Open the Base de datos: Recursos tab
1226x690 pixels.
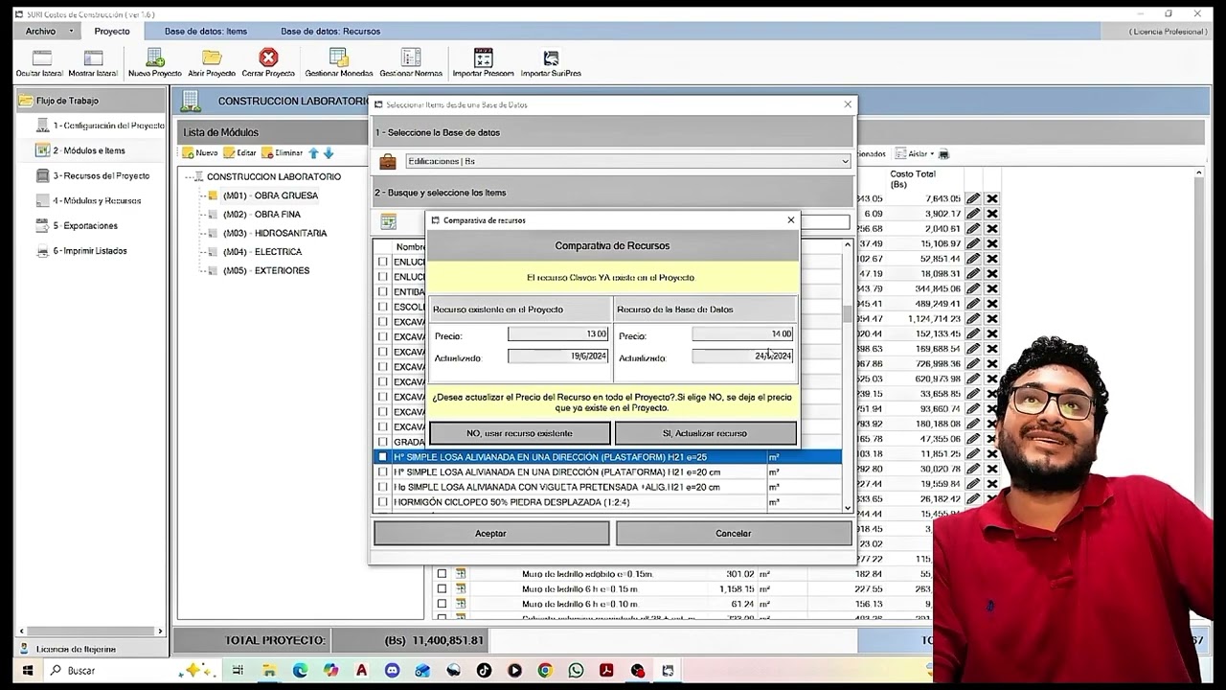click(x=330, y=32)
